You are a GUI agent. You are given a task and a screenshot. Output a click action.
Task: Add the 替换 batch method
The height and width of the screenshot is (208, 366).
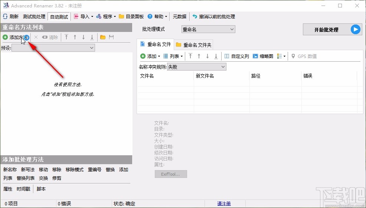110,170
